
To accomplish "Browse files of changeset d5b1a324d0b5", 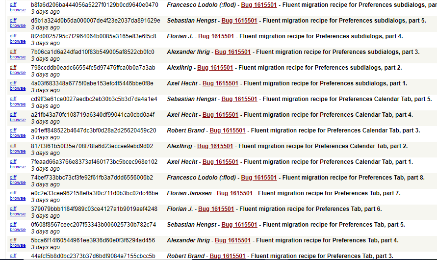I will point(18,26).
